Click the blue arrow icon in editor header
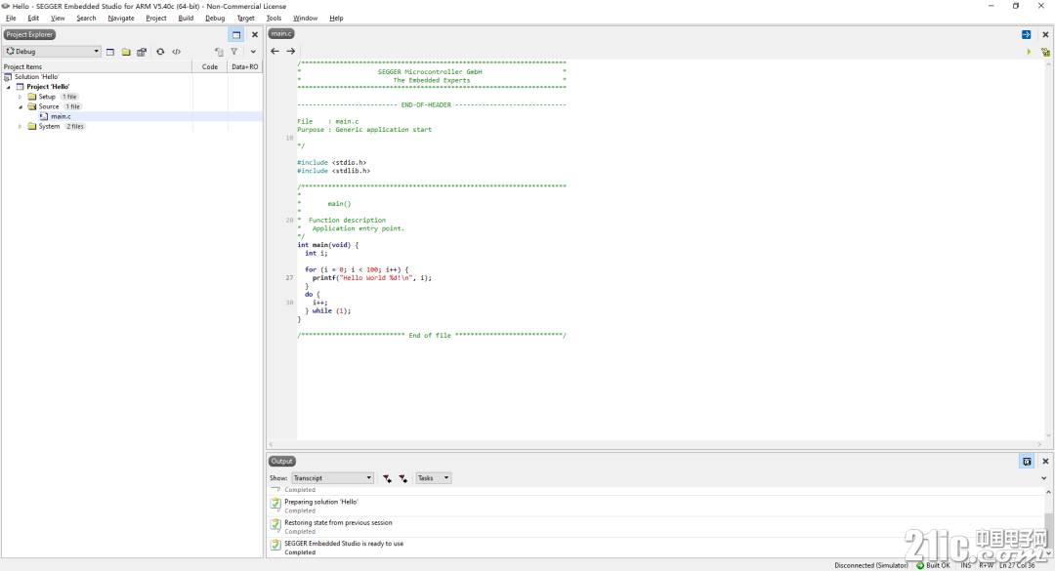Screen dimensions: 1055x571 pos(1026,34)
